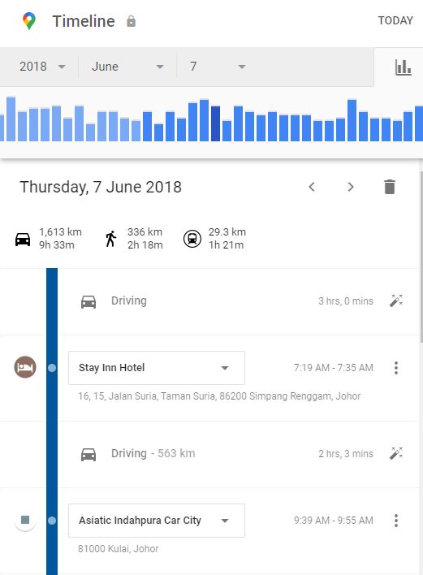Viewport: 423px width, 575px height.
Task: Expand Stay Inn Hotel place selector
Action: point(157,368)
